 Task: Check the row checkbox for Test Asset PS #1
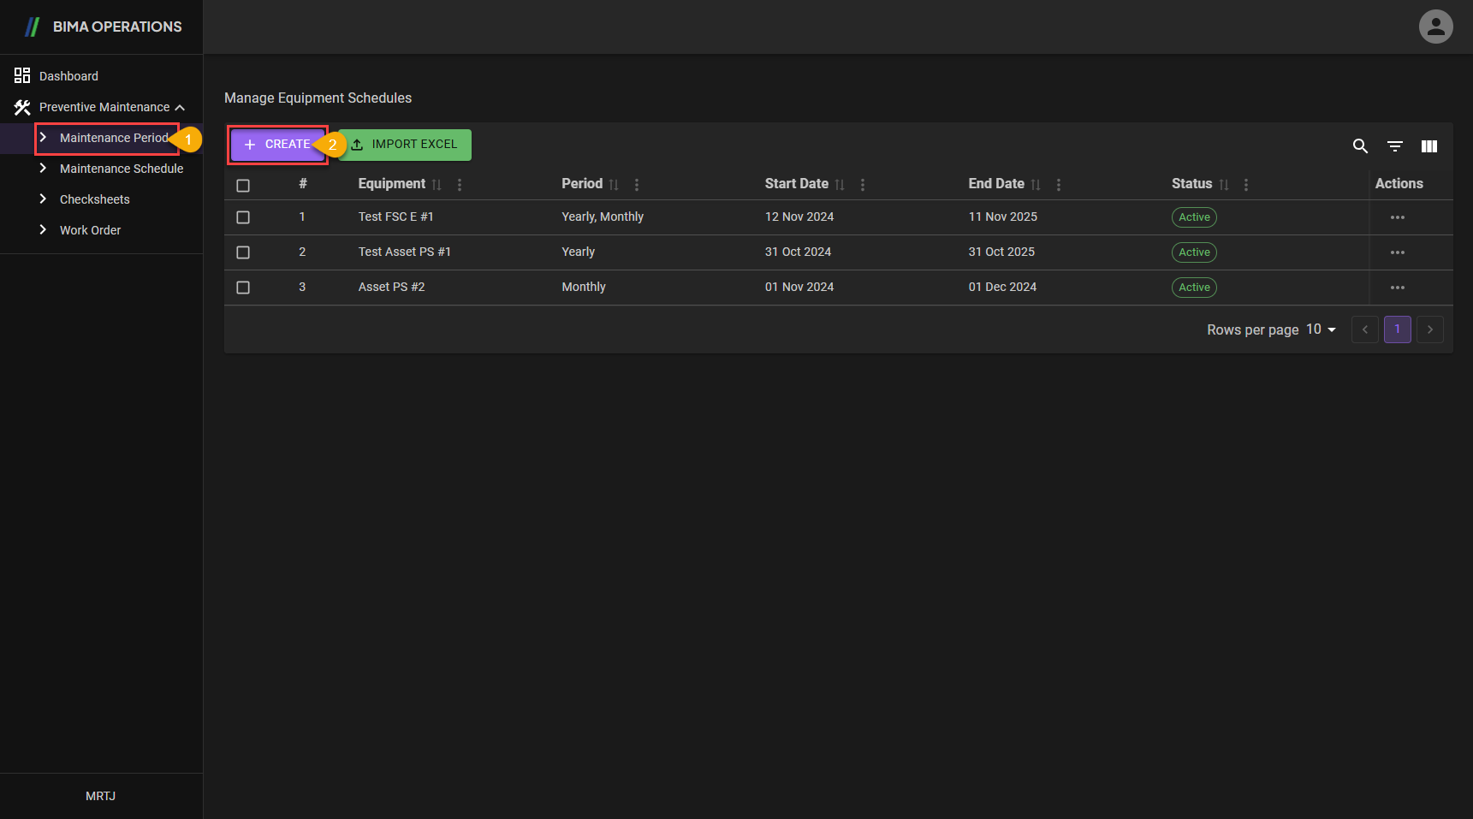(x=243, y=252)
